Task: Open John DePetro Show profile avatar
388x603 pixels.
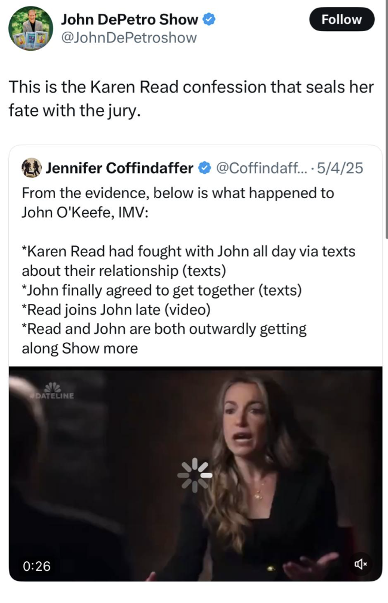Action: [30, 28]
